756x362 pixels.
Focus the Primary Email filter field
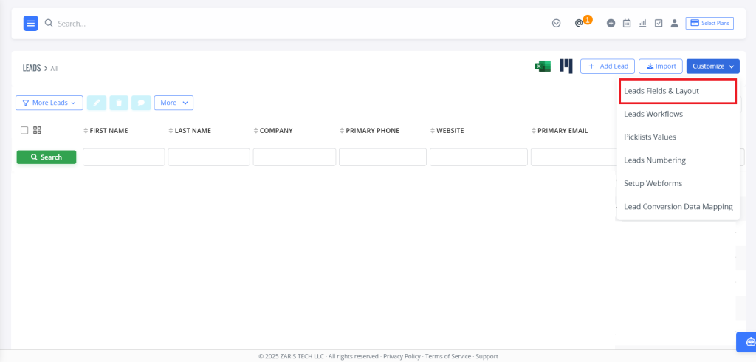[574, 157]
